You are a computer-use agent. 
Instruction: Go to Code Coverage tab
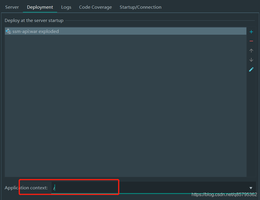click(x=95, y=7)
